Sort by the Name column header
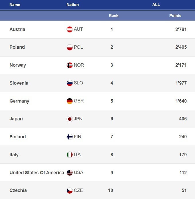 tap(15, 5)
